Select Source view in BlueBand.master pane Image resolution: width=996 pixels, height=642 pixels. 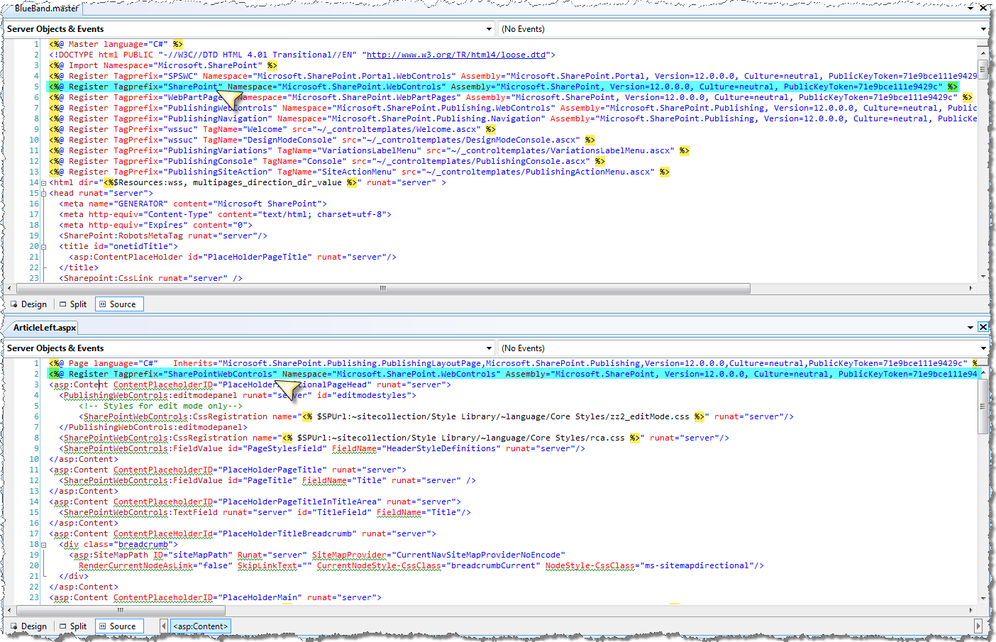(118, 304)
